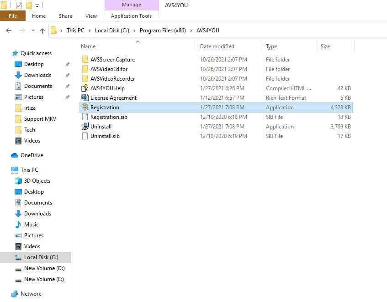Viewport: 387px width, 302px height.
Task: Unpin Downloads using its pin icon
Action: point(67,75)
